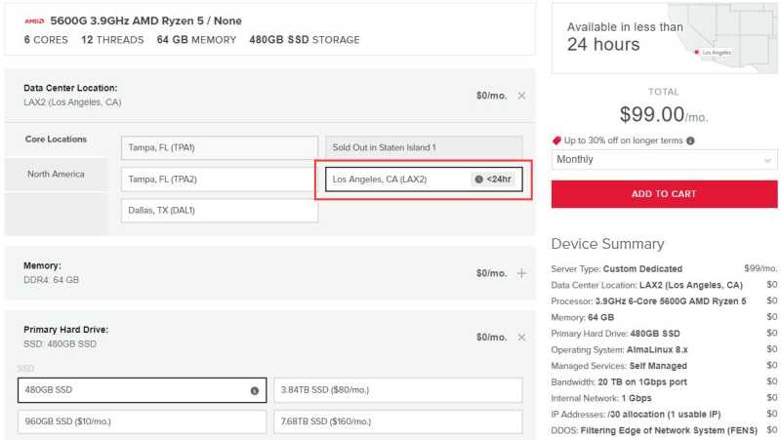Click the 'Primary Hard Drive:' heading
Viewport: 781px width, 440px height.
coord(65,330)
